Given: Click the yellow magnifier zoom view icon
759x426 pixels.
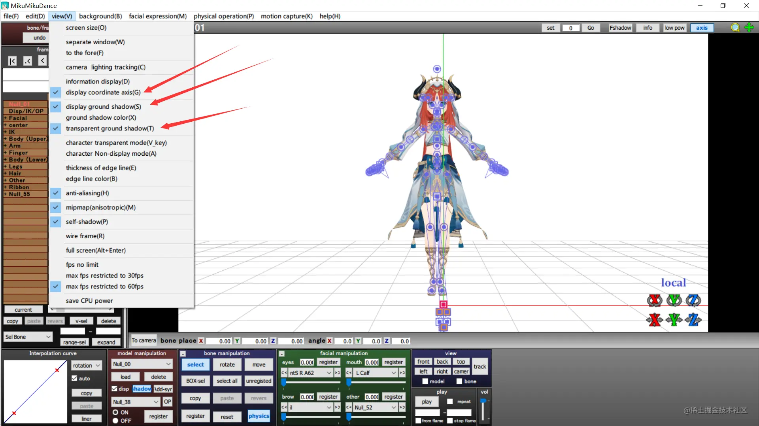Looking at the screenshot, I should tap(735, 28).
